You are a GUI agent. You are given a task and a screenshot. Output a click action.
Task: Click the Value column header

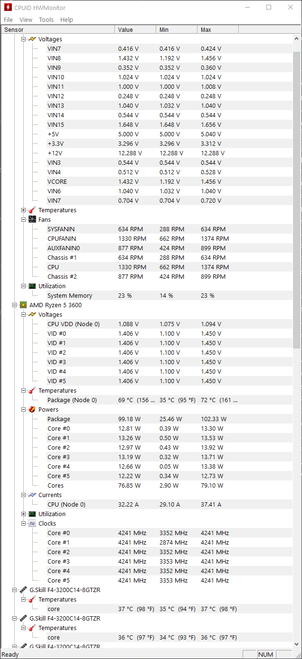point(135,29)
